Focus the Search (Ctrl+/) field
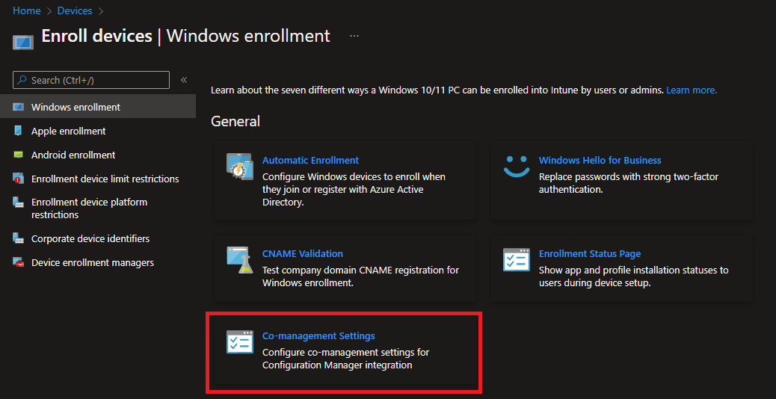 pos(91,80)
